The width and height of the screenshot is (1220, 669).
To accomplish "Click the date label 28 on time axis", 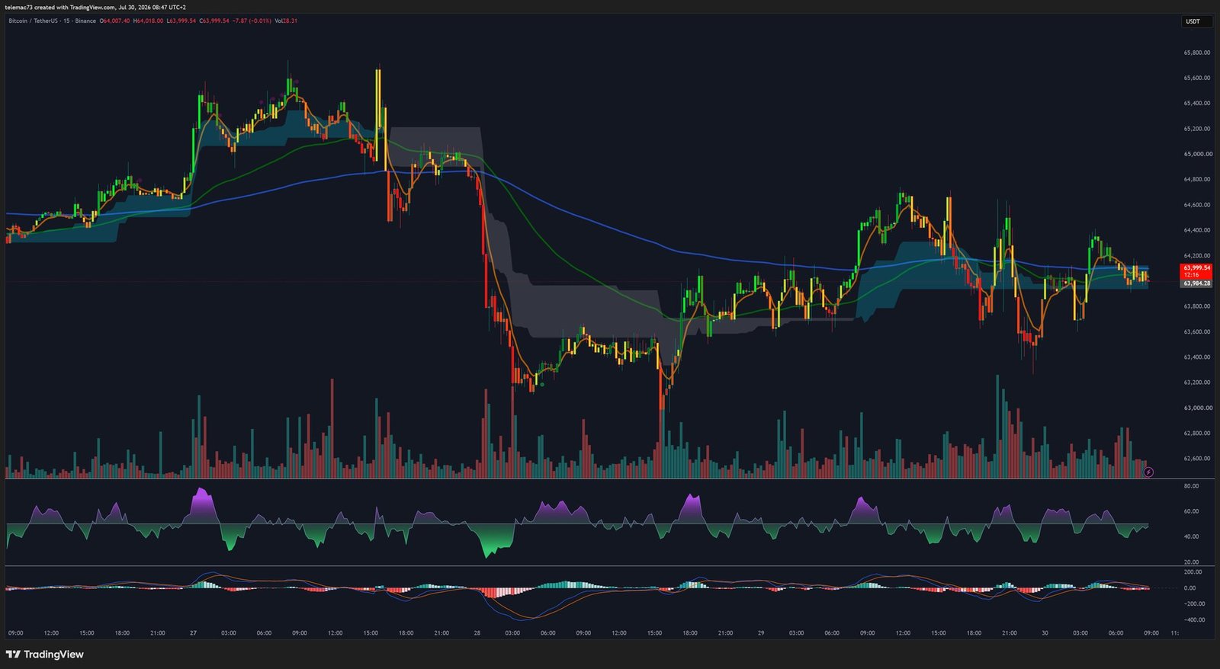I will 477,633.
